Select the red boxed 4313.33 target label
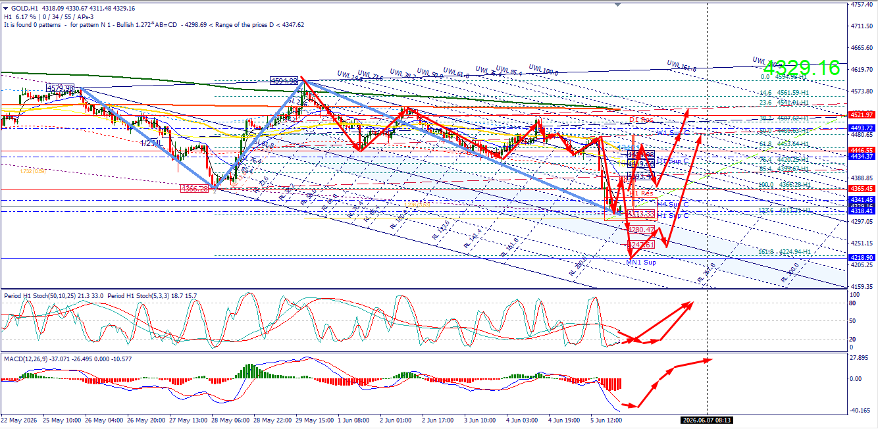The width and height of the screenshot is (878, 429). (640, 214)
